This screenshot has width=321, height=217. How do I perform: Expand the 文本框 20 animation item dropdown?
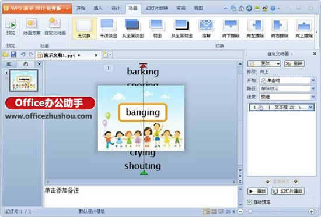310,107
